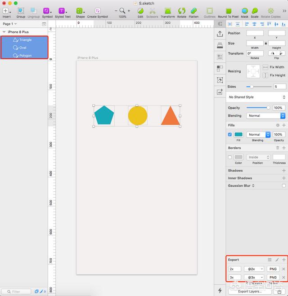The width and height of the screenshot is (288, 296).
Task: Zoom in with the plus button
Action: 129,11
